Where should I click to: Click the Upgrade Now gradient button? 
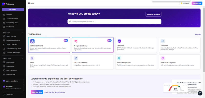coord(37,92)
